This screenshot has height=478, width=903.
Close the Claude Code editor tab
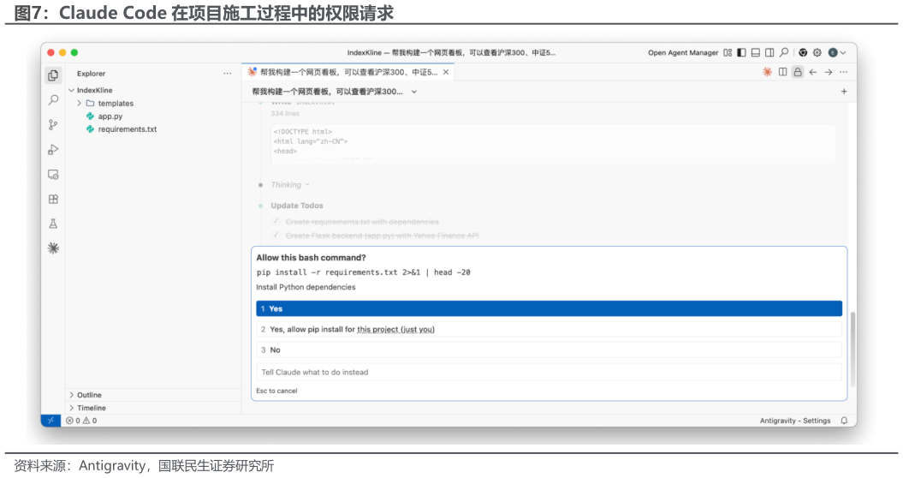[x=446, y=72]
